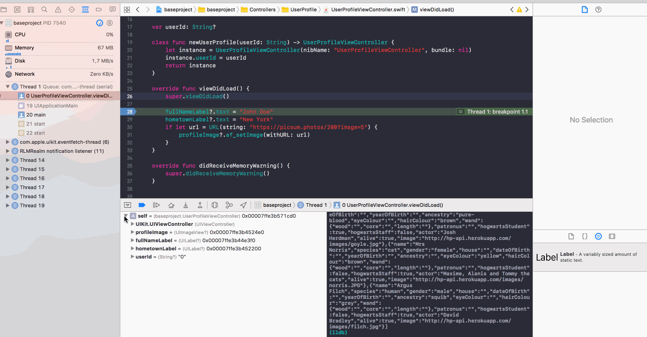
Task: Open the Issue navigator warning icon
Action: pyautogui.click(x=58, y=9)
